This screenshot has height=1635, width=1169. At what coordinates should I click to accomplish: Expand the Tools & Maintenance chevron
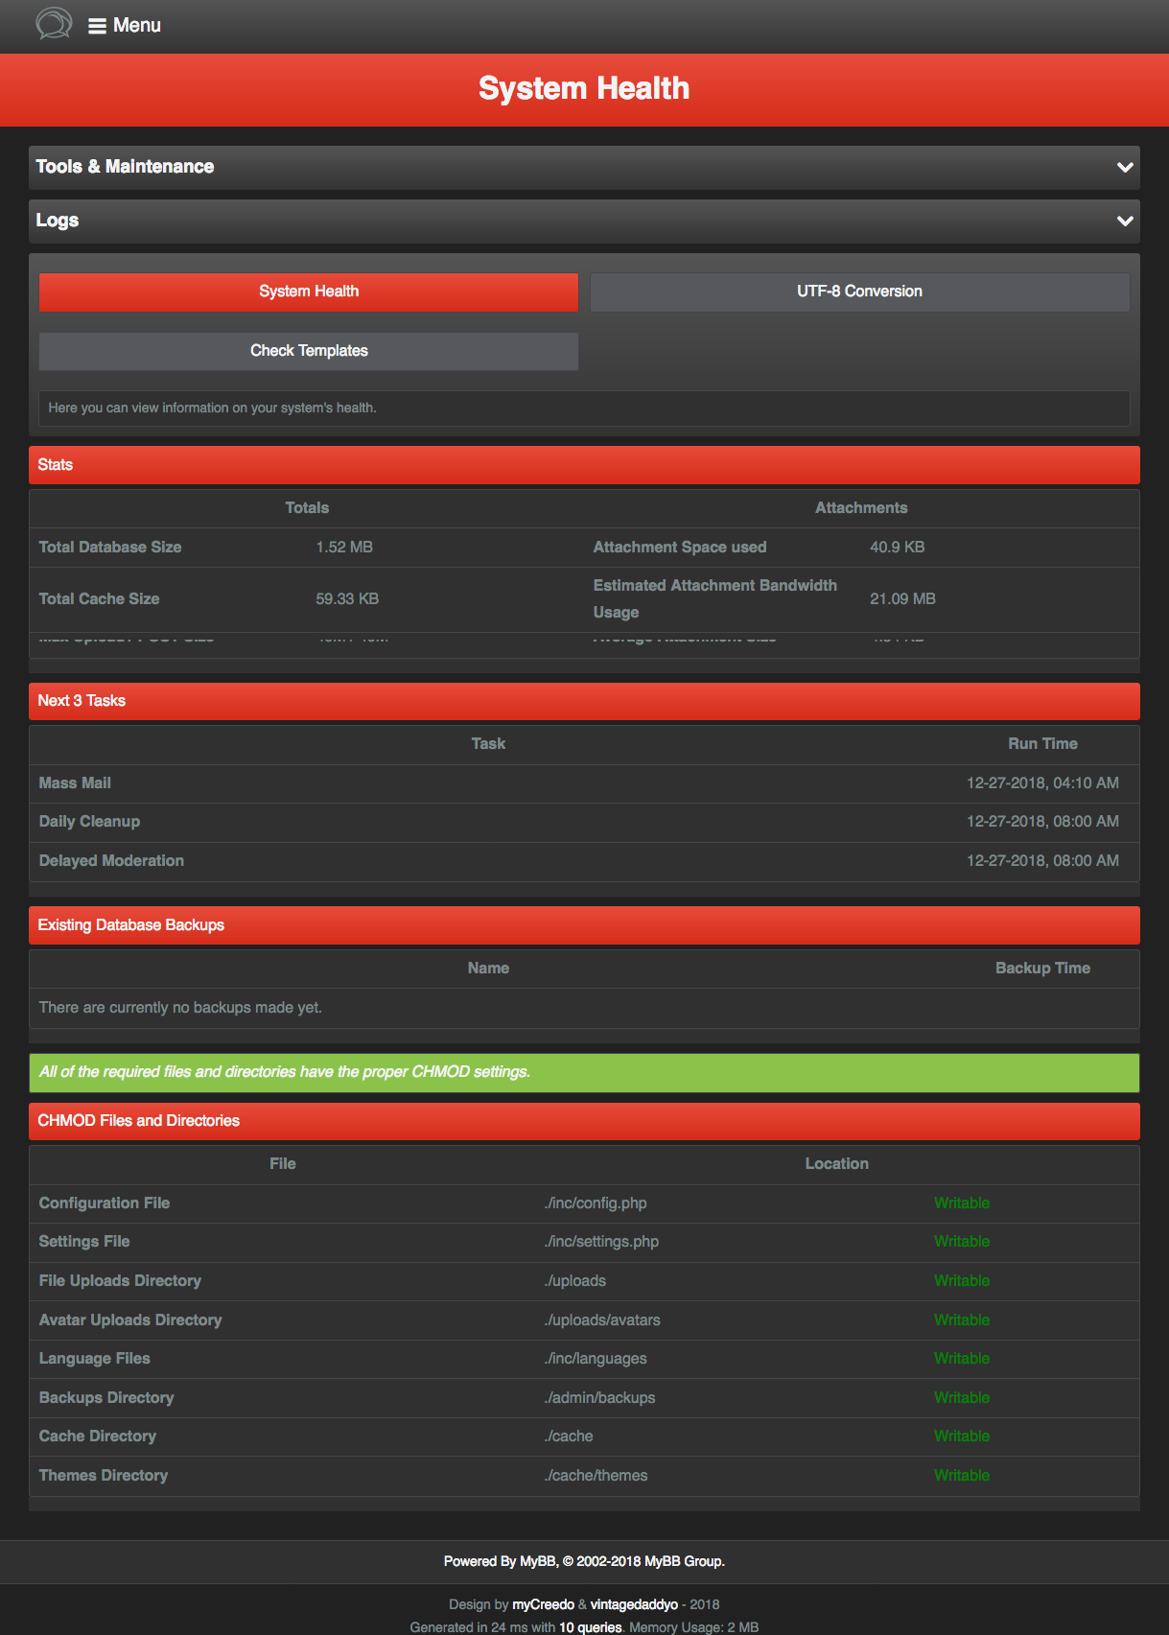[1125, 168]
